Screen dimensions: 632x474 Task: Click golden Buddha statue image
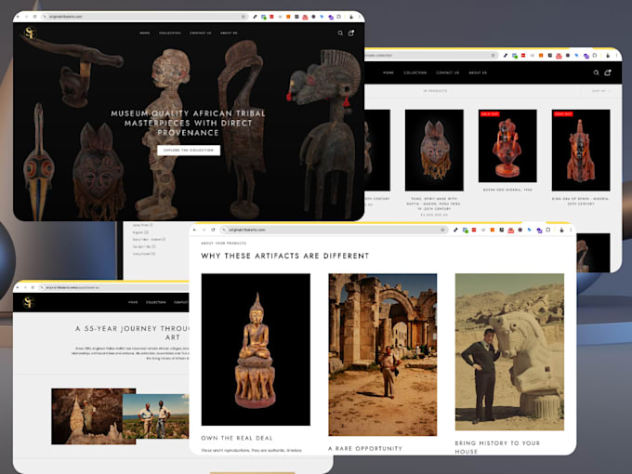[256, 349]
